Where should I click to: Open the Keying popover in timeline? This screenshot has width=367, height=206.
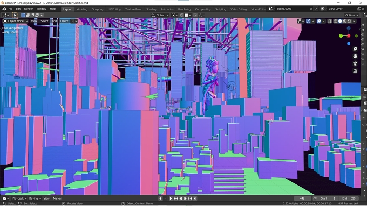(x=35, y=198)
